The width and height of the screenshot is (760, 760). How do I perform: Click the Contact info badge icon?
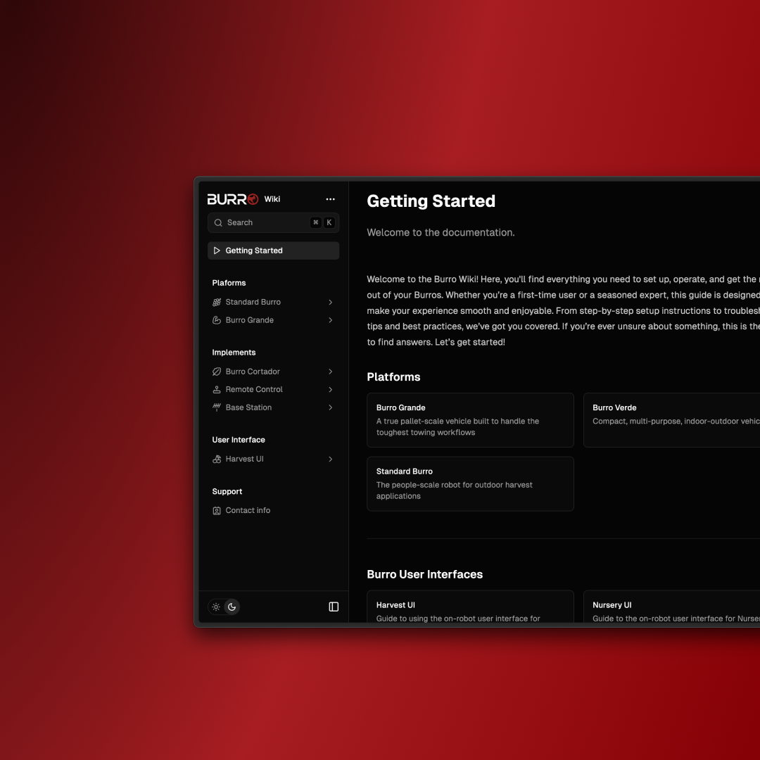[x=217, y=510]
